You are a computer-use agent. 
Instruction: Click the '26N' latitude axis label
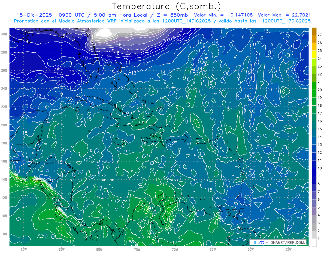[5, 70]
